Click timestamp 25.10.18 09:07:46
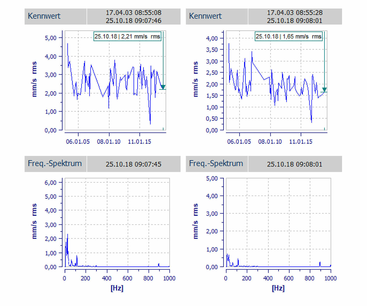367x306 pixels. point(134,21)
